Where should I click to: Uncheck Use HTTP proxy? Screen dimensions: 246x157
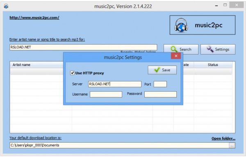coord(72,73)
